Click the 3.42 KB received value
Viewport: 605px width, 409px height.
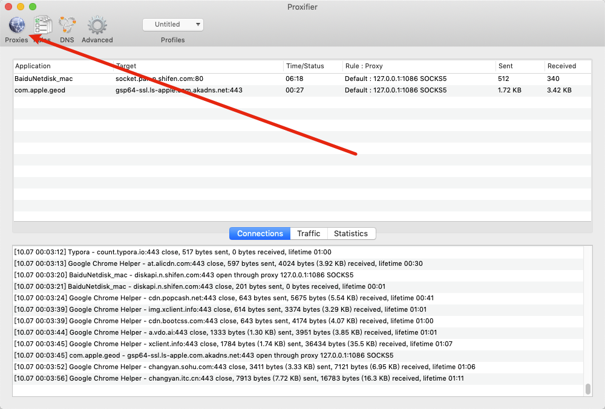pyautogui.click(x=559, y=90)
